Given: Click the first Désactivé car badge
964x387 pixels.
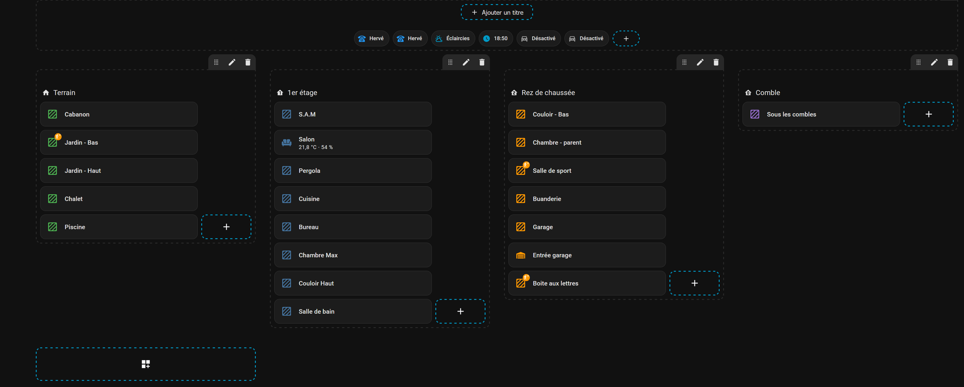Looking at the screenshot, I should point(538,38).
